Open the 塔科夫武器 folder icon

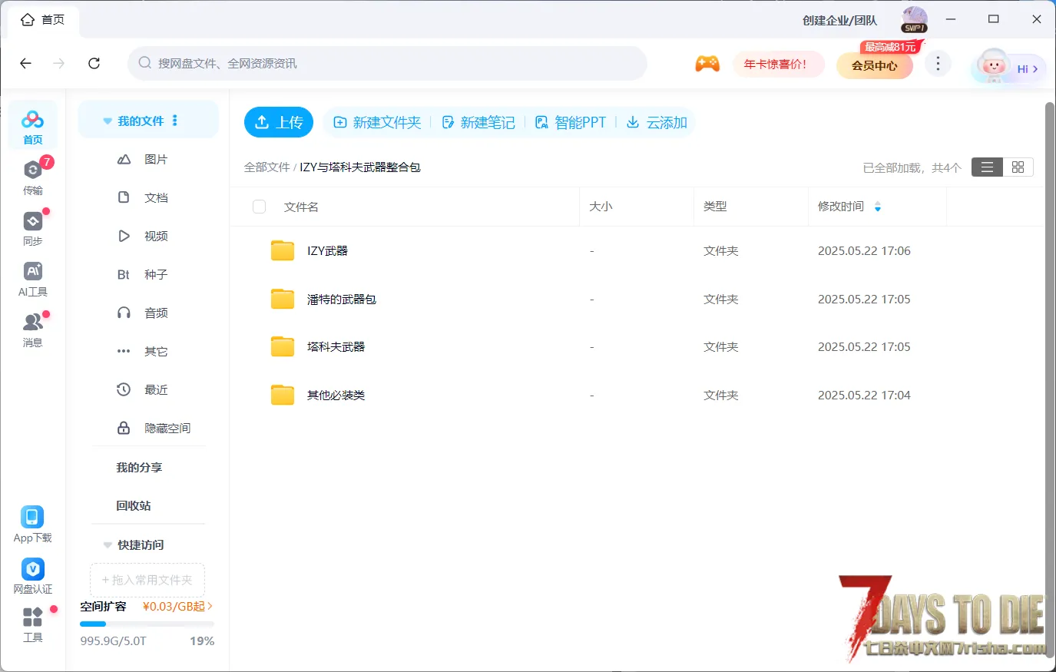pos(283,346)
